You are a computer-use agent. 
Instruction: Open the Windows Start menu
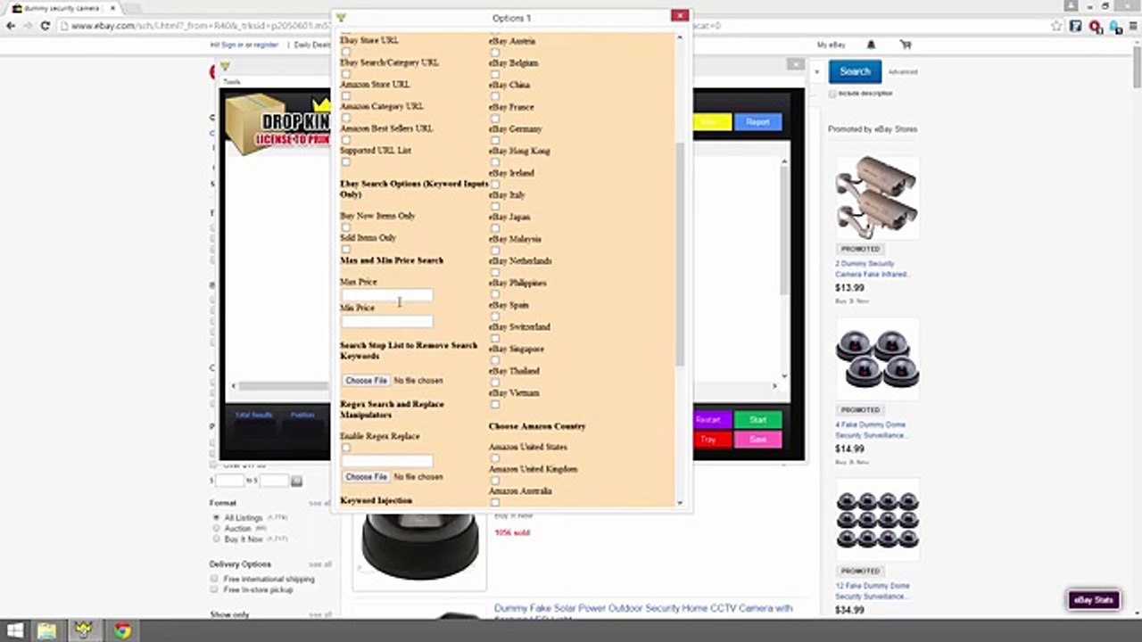click(x=15, y=631)
